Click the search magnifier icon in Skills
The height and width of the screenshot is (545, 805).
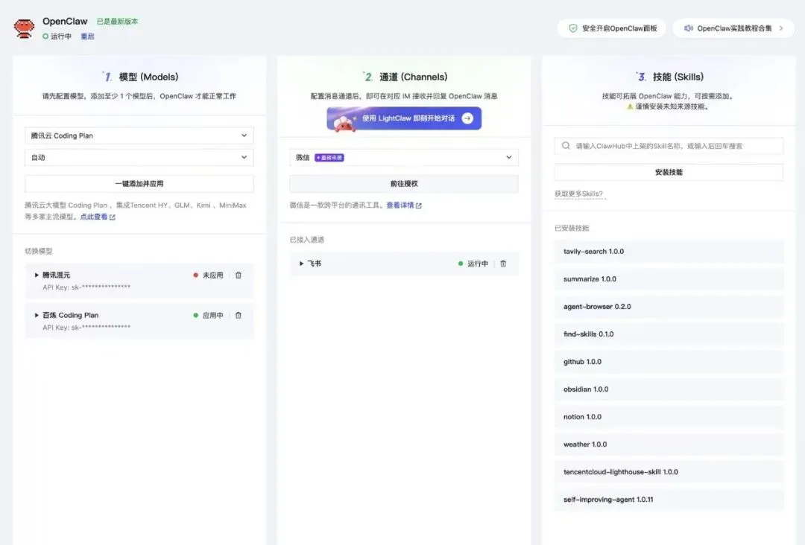[566, 146]
